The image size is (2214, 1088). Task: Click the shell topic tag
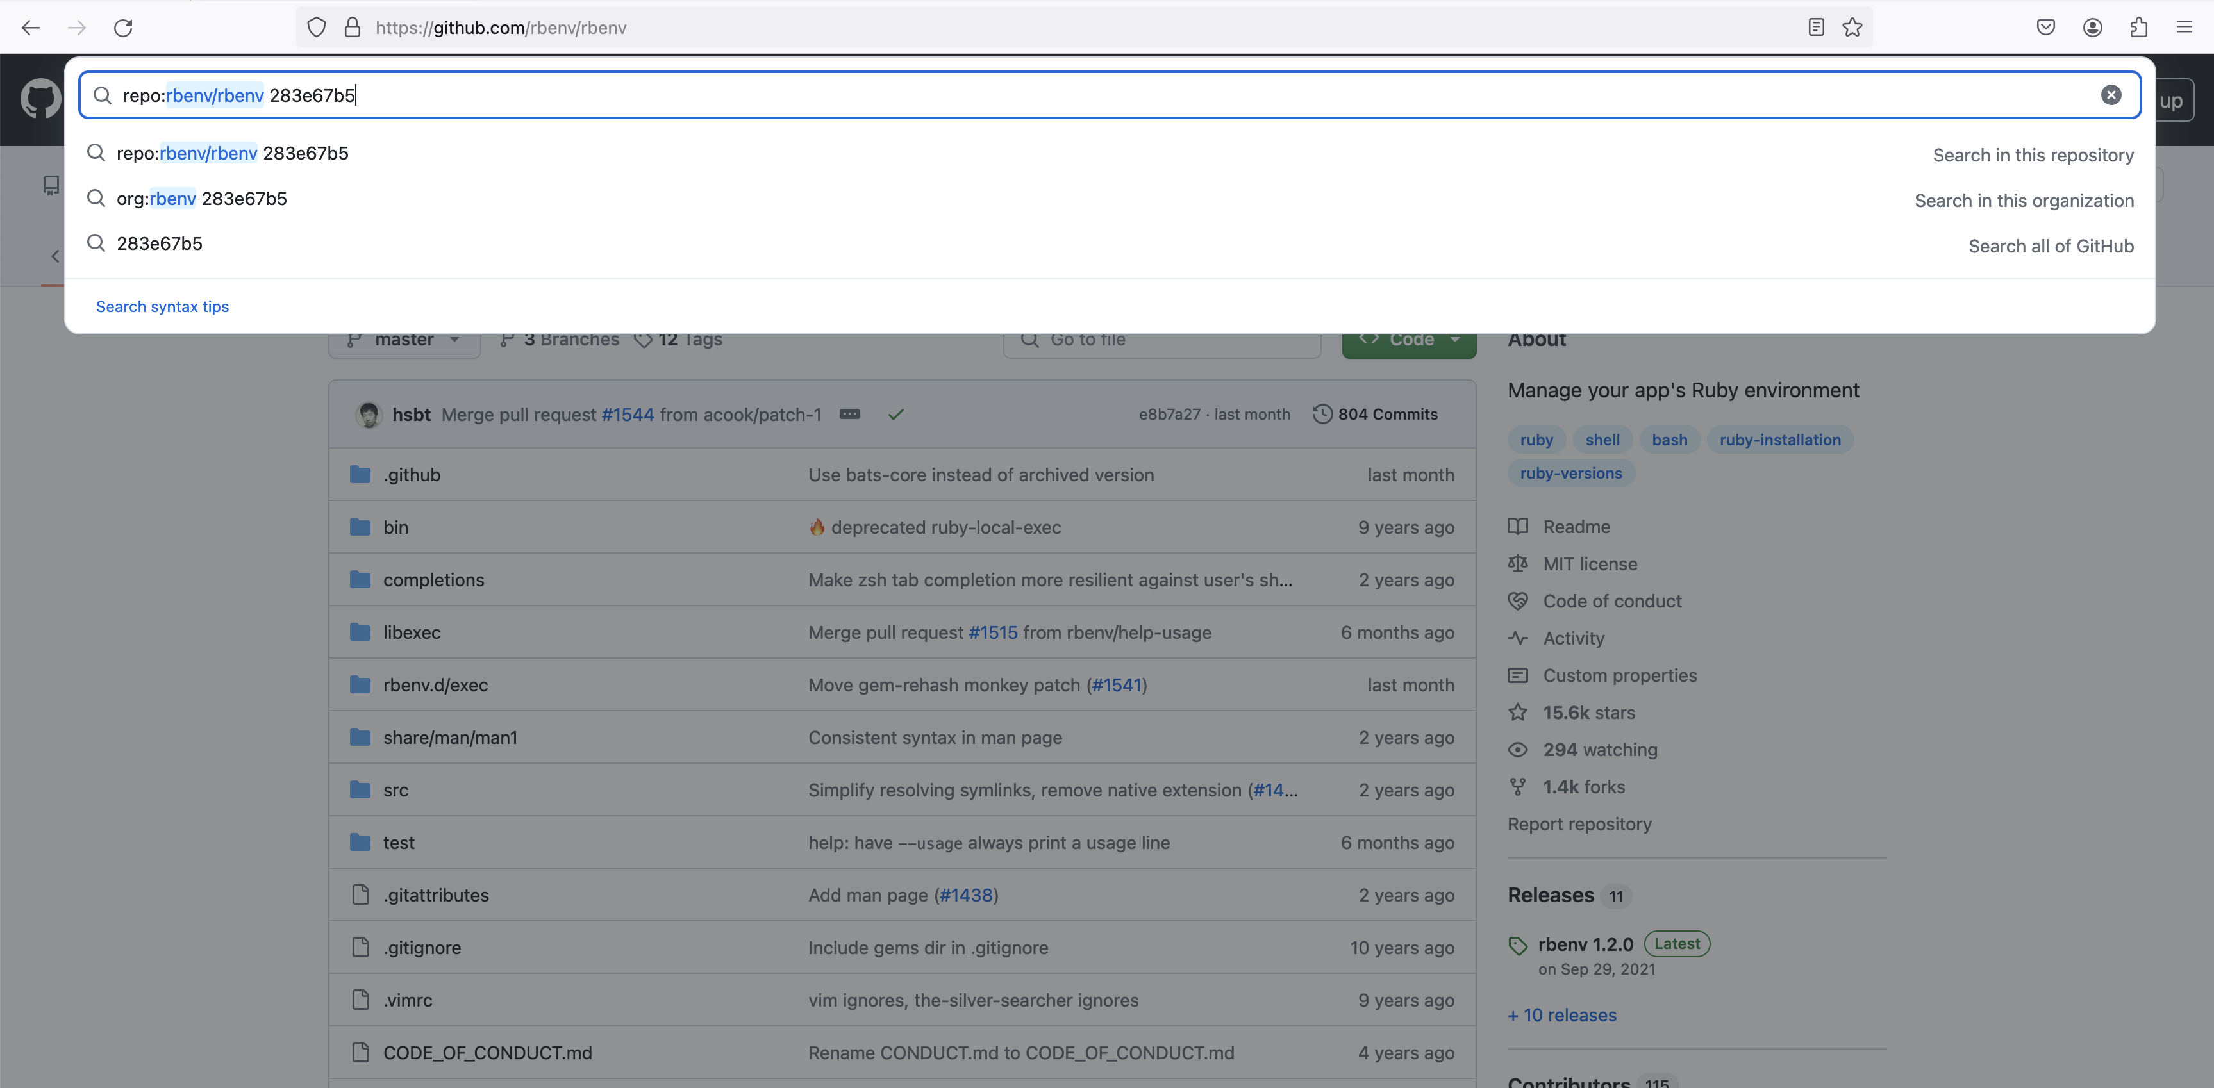tap(1602, 440)
